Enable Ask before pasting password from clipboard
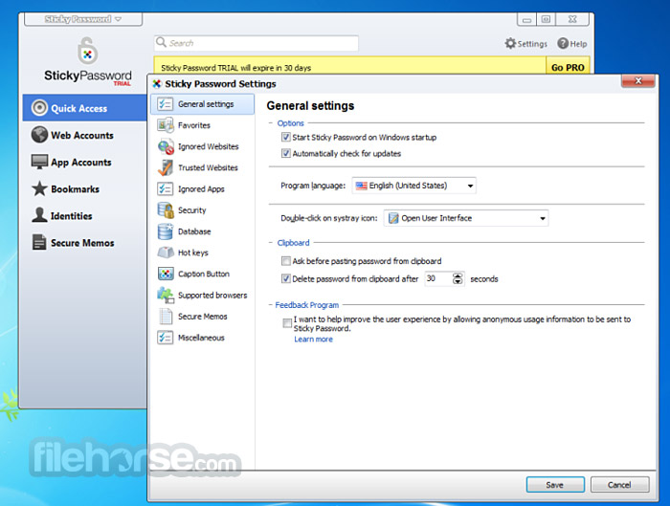 (286, 261)
